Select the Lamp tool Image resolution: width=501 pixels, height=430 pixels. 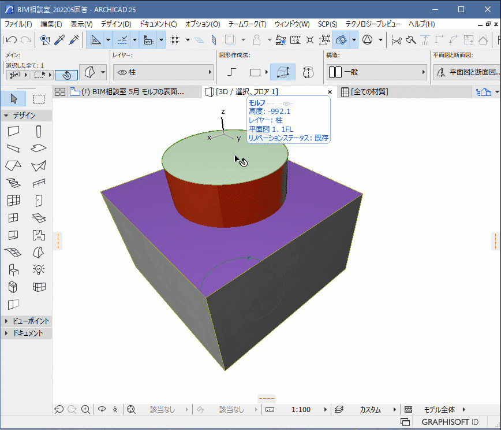(39, 269)
